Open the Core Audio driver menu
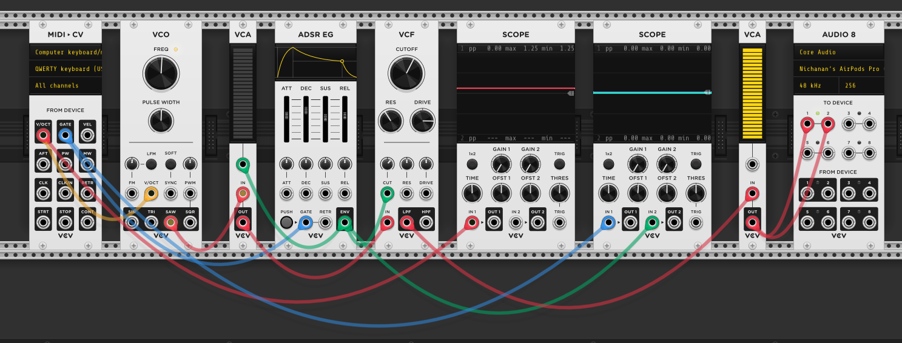This screenshot has width=902, height=343. tap(838, 52)
